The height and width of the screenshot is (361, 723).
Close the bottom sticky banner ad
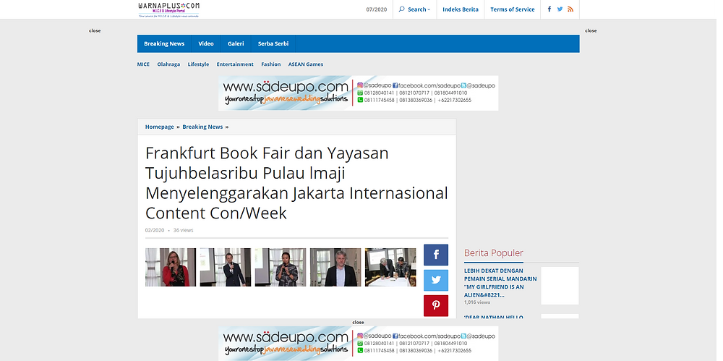[x=358, y=322]
